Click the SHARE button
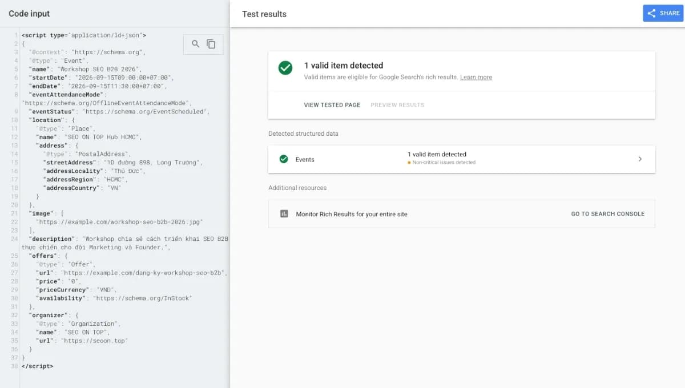Screen dimensions: 685x388 (663, 13)
